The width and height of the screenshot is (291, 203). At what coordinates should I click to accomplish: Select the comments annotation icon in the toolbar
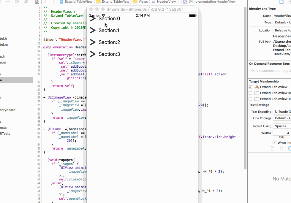(26, 2)
